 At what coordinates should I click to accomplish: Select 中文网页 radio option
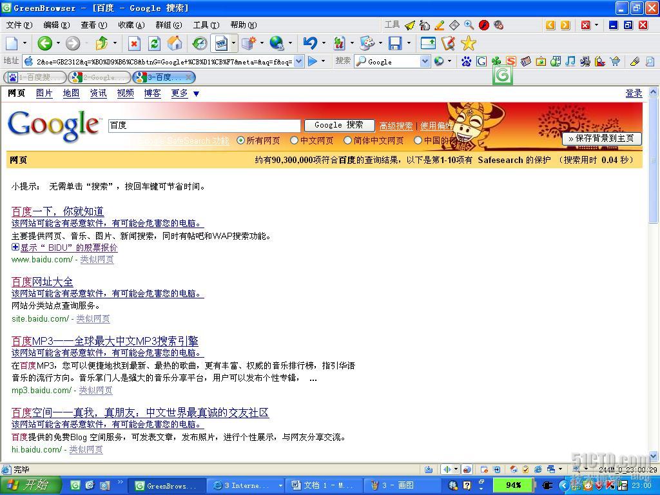294,141
